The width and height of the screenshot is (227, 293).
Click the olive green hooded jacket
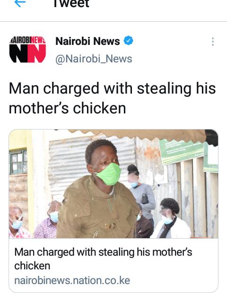97,208
